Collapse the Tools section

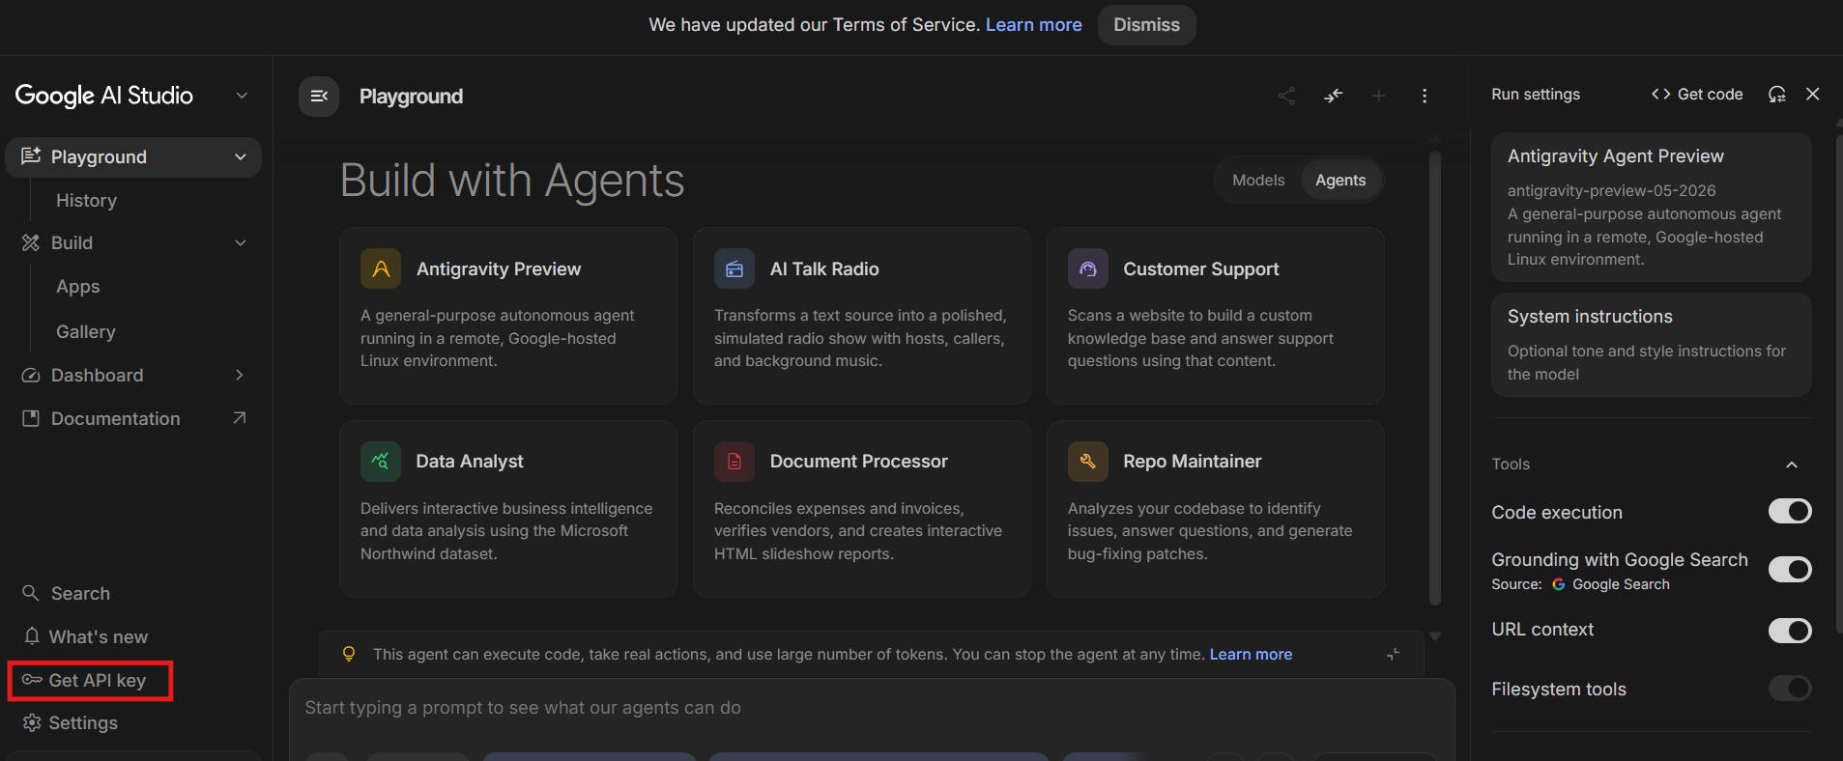point(1792,465)
